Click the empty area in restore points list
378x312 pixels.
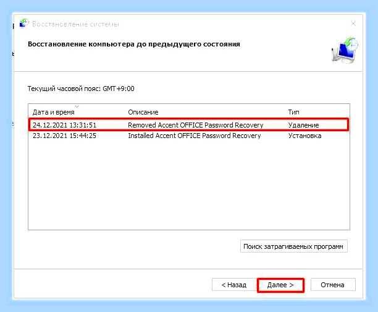[x=189, y=185]
